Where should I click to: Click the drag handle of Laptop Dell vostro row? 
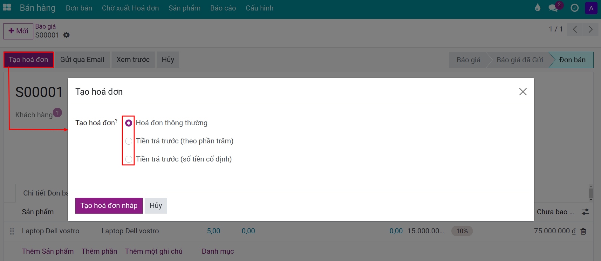[12, 231]
